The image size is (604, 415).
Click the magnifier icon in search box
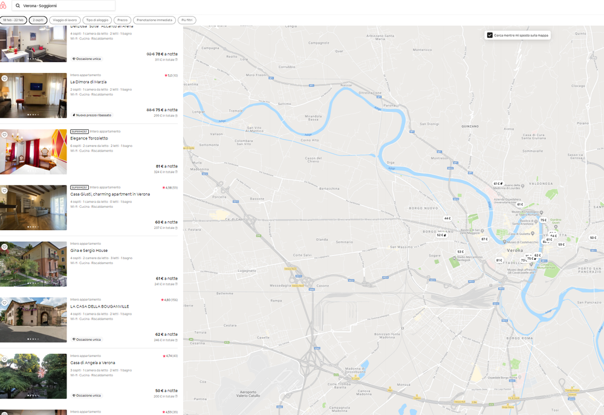(18, 6)
